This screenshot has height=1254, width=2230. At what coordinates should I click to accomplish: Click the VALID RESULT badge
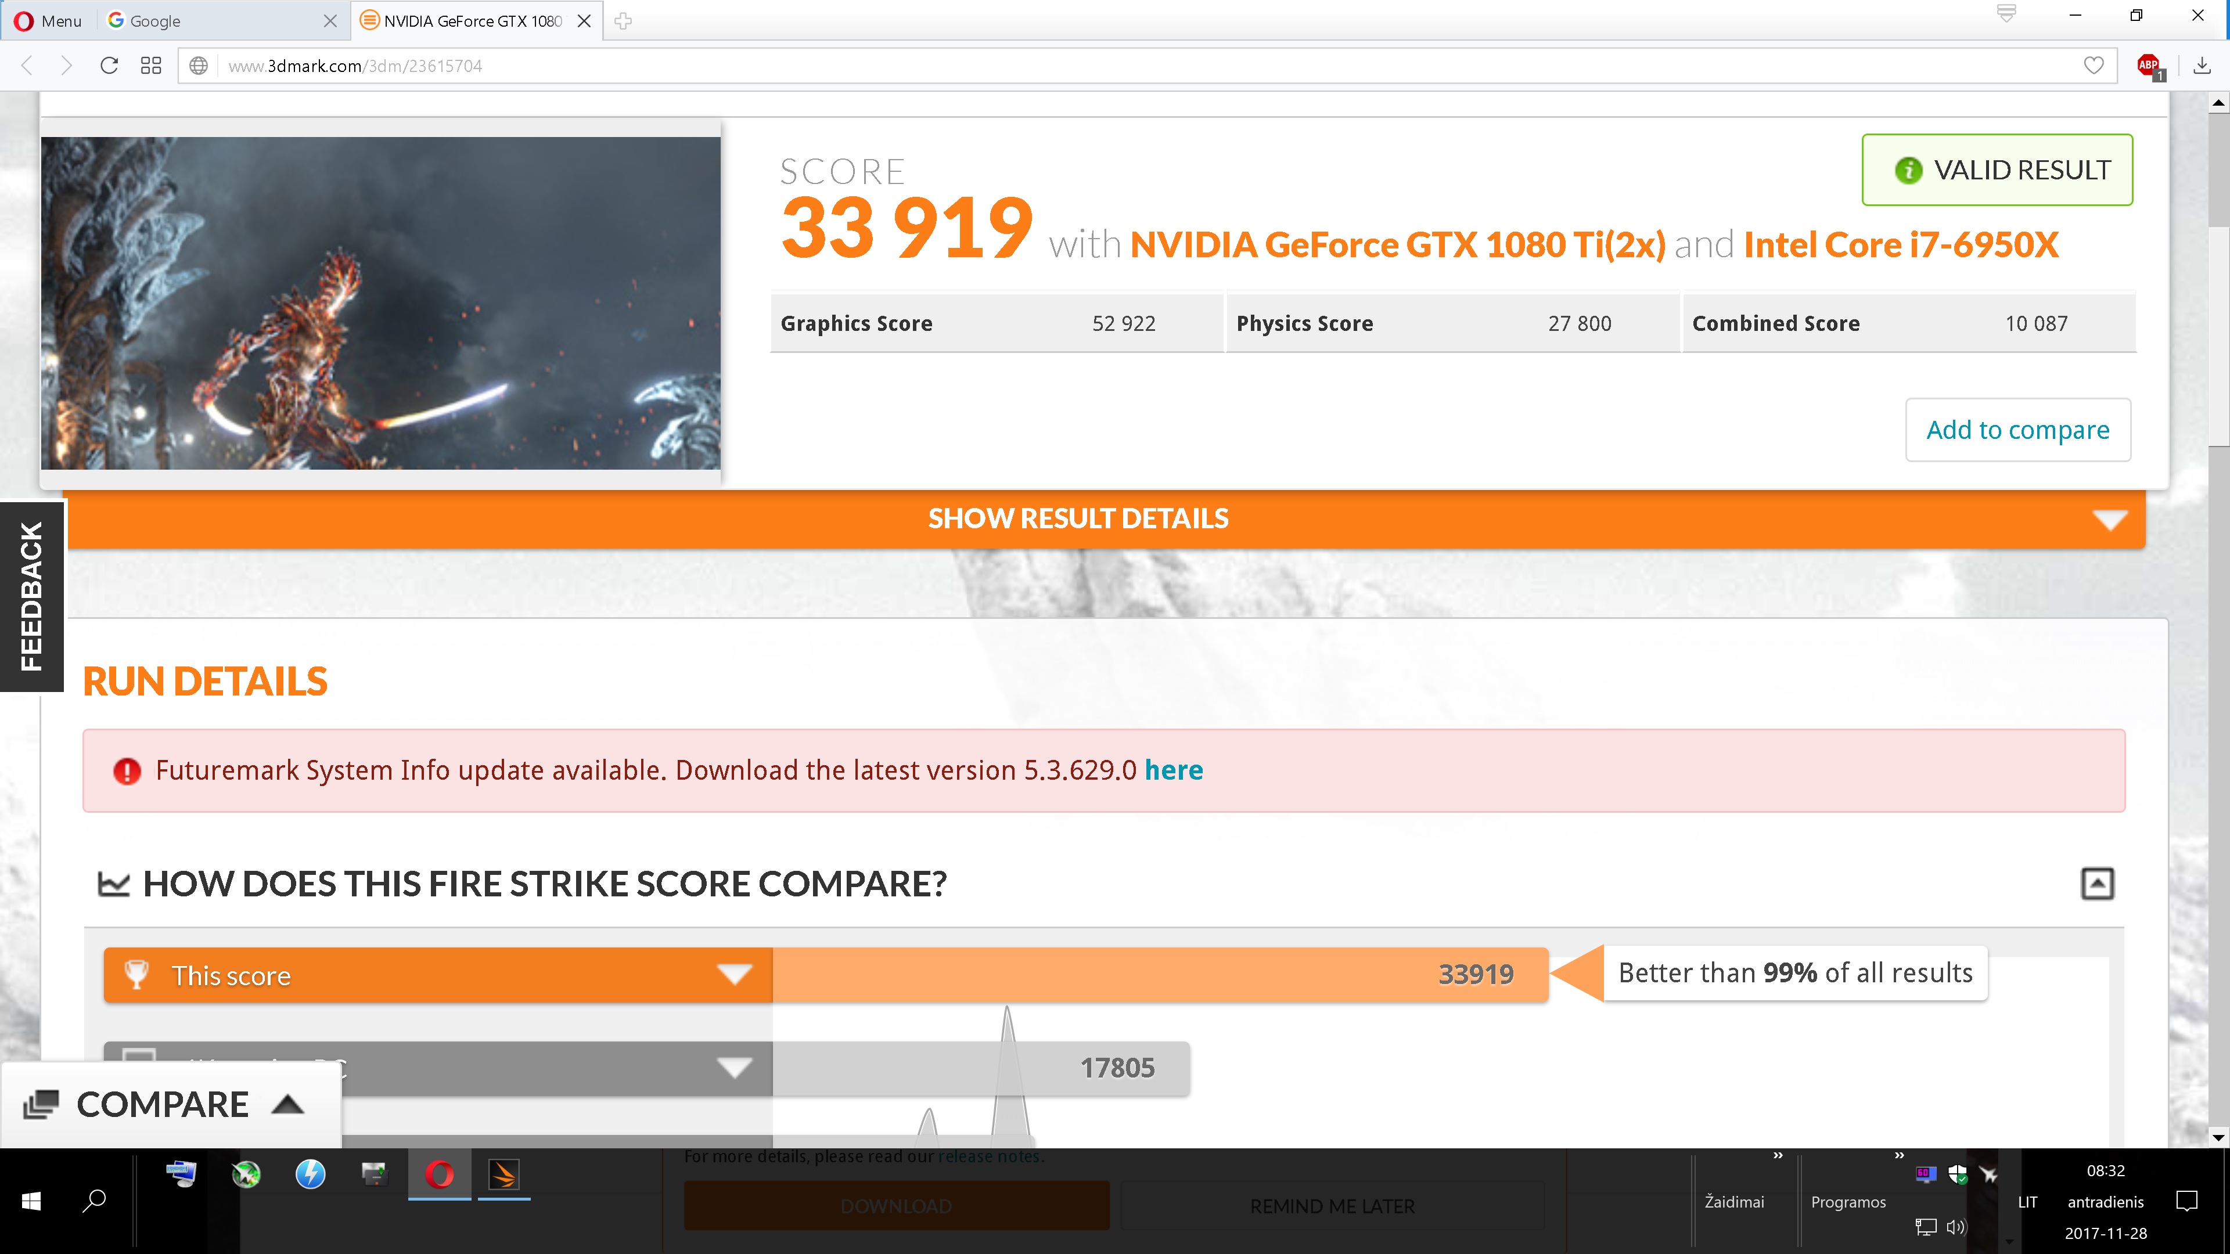click(x=1997, y=170)
